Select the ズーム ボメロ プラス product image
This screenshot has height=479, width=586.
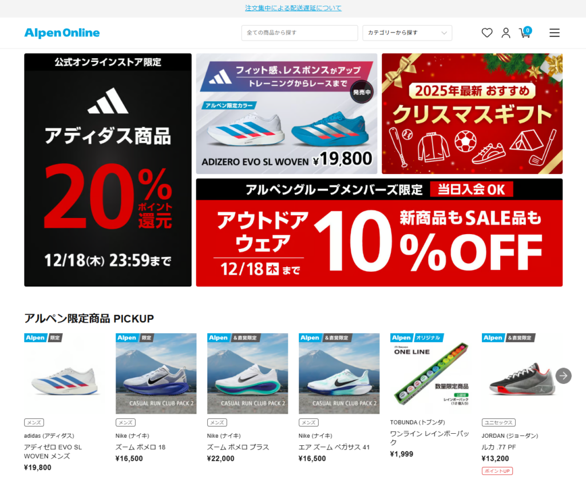247,373
